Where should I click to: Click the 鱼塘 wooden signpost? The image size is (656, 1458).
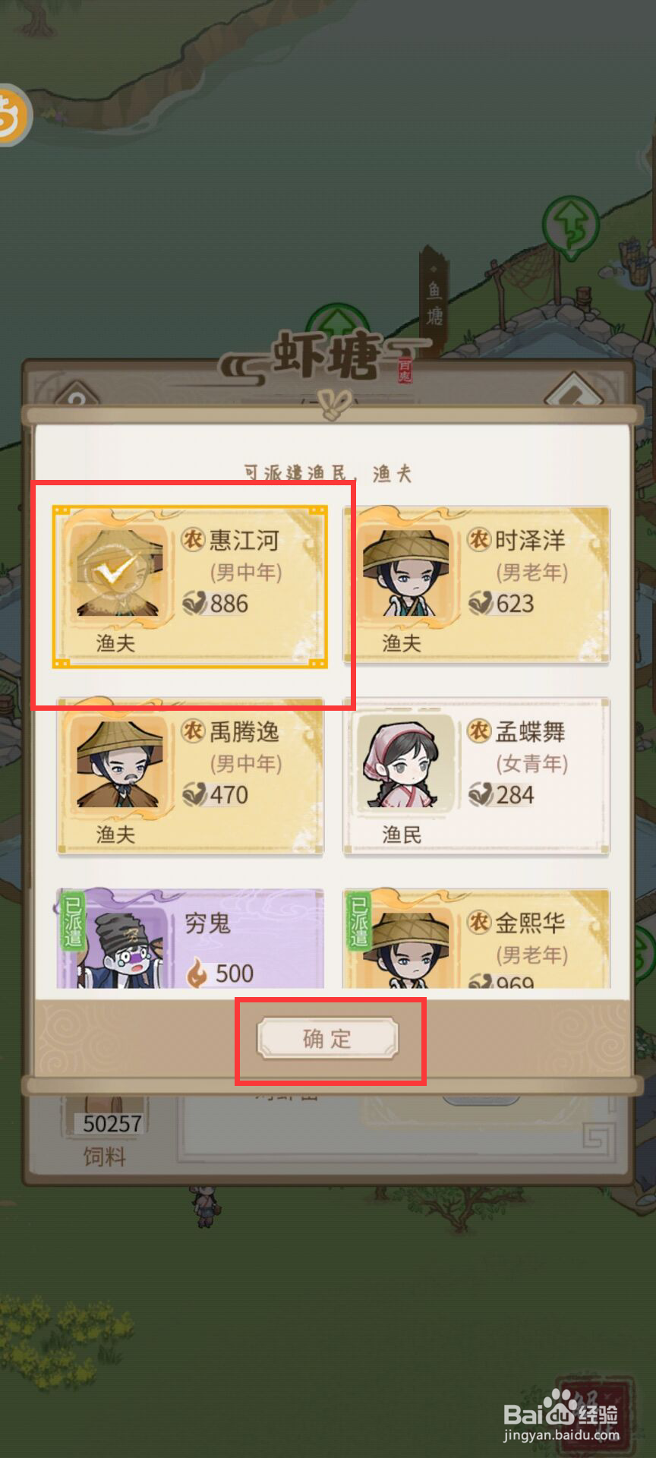pos(434,300)
